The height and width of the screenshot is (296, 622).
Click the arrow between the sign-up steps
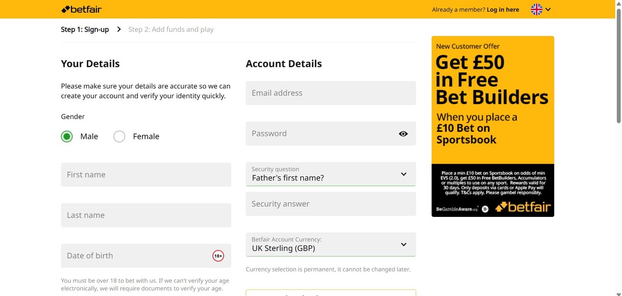118,29
